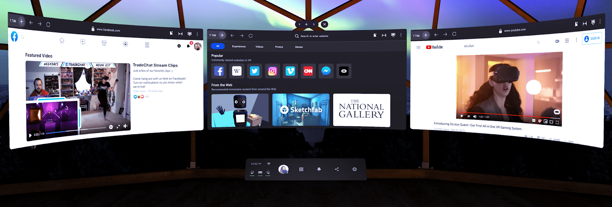Viewport: 612px width, 207px height.
Task: Switch to Experiences tab
Action: pos(239,47)
